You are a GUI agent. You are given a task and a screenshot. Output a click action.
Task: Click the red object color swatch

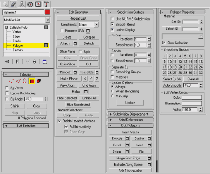(x=48, y=12)
